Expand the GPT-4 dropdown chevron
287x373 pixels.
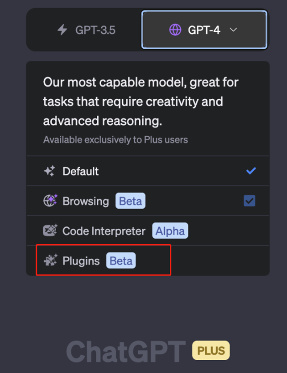(x=233, y=30)
